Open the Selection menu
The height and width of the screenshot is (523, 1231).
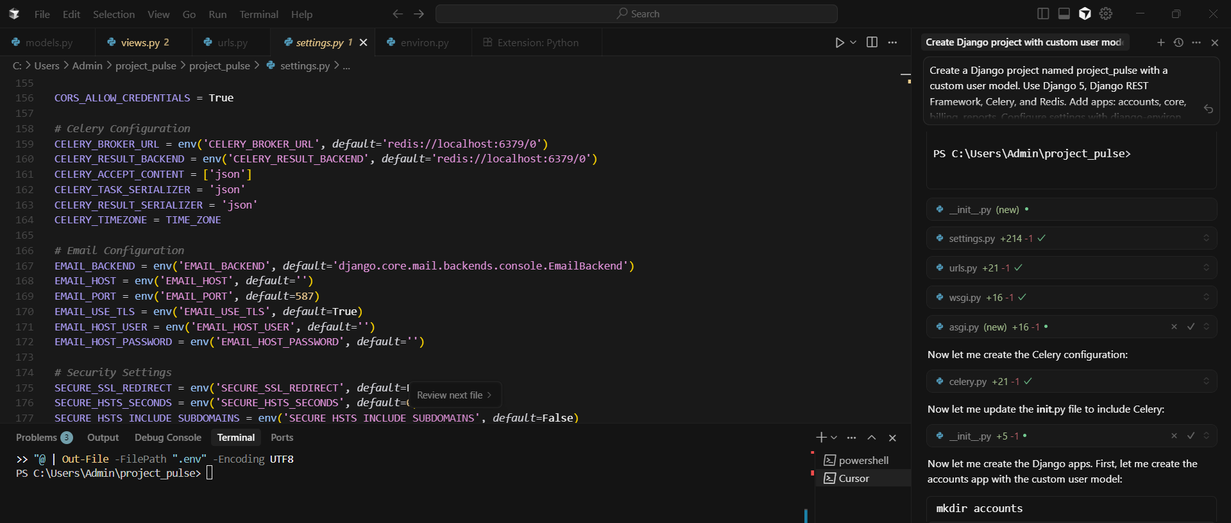coord(114,14)
